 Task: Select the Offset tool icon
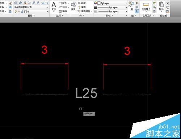pyautogui.click(x=10, y=11)
